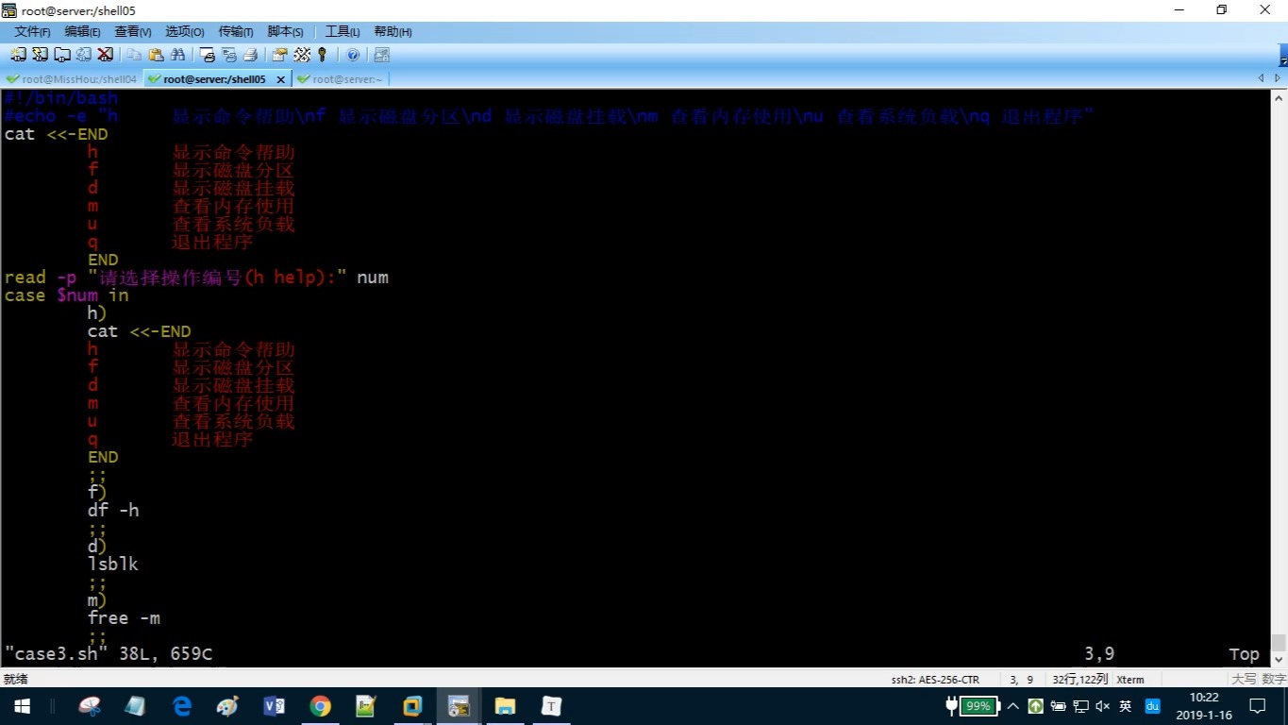Click the terminal scrollbar up arrow
The height and width of the screenshot is (725, 1288).
click(1280, 97)
